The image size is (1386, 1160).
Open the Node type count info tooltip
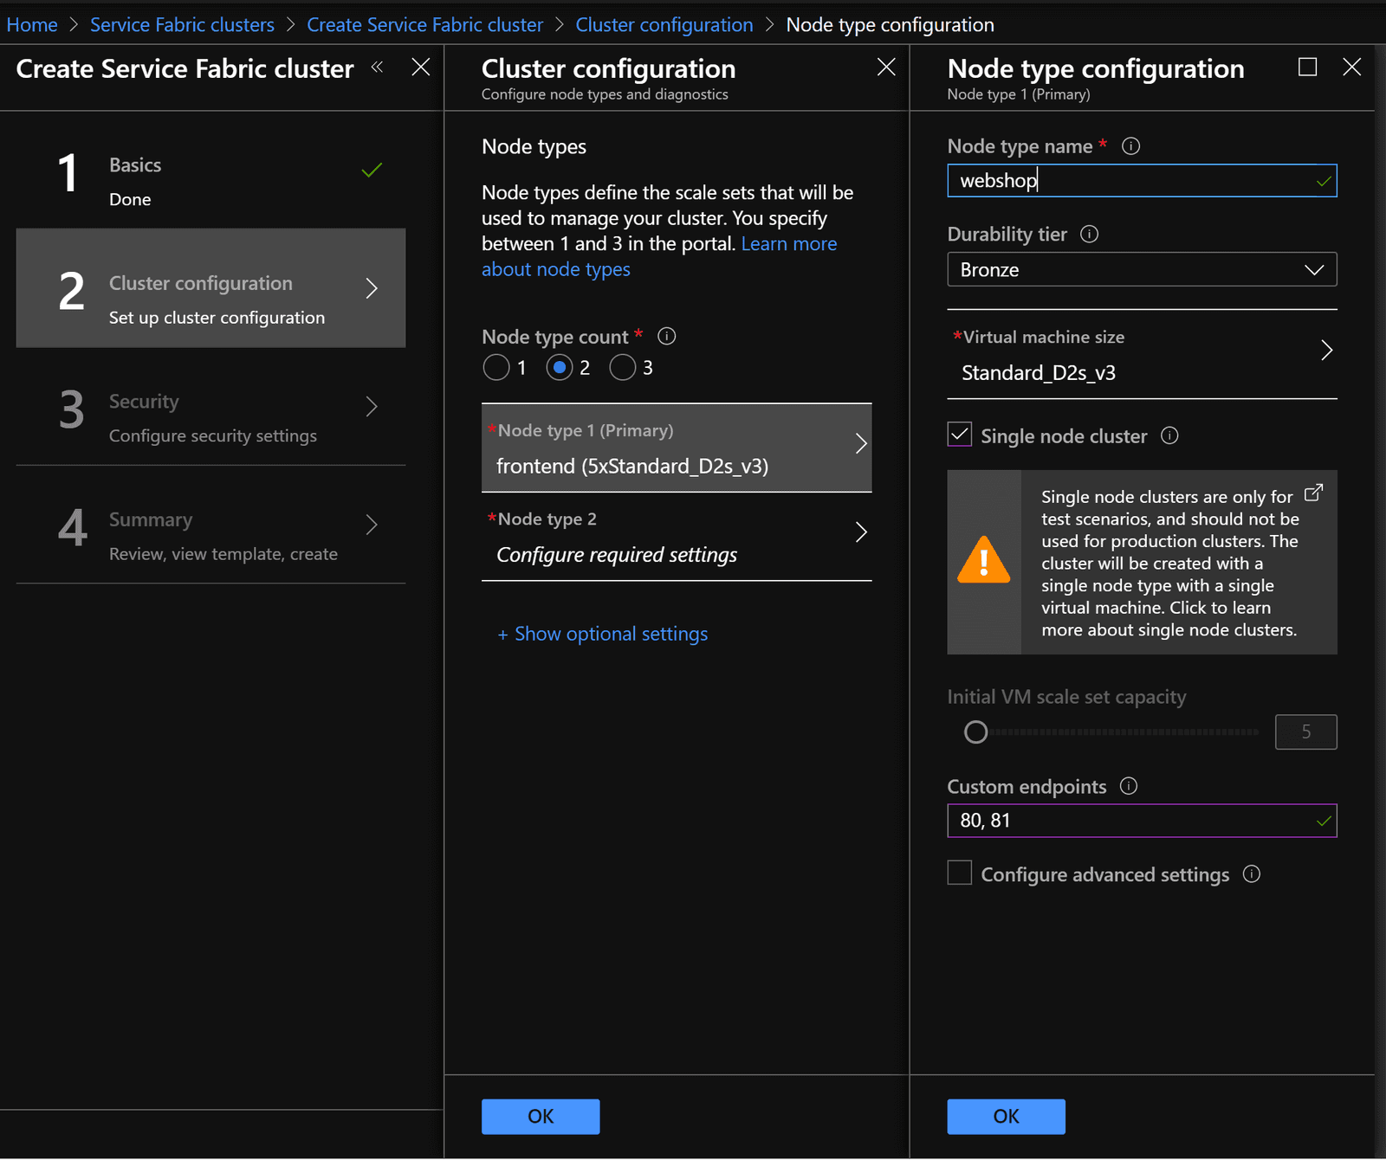[666, 336]
